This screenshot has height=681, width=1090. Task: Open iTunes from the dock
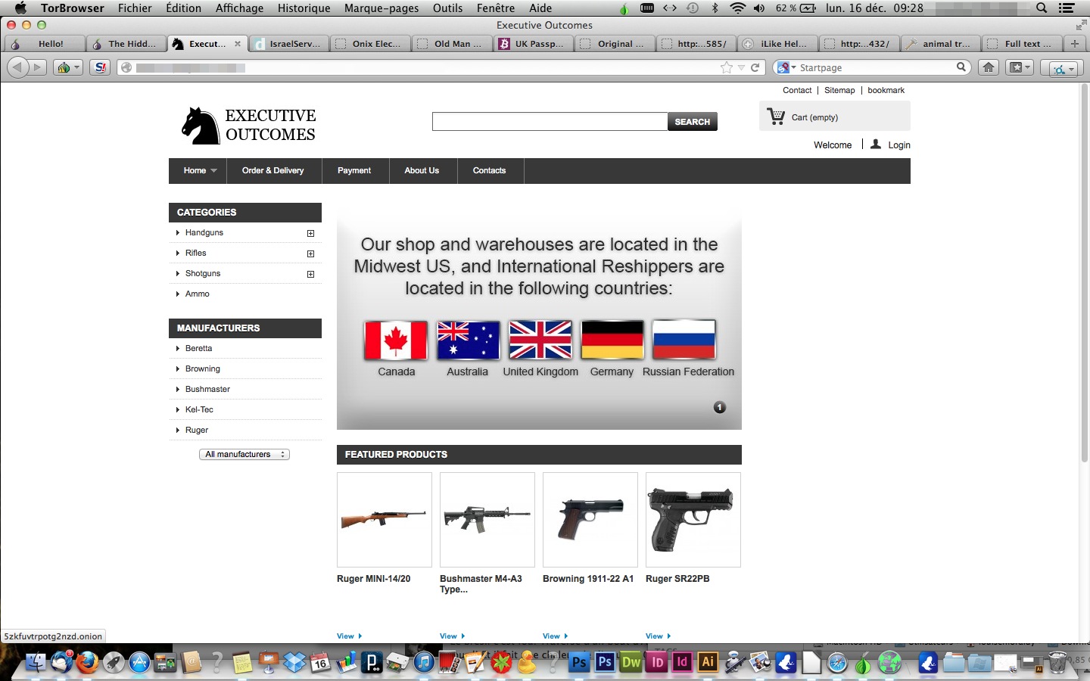pos(424,663)
